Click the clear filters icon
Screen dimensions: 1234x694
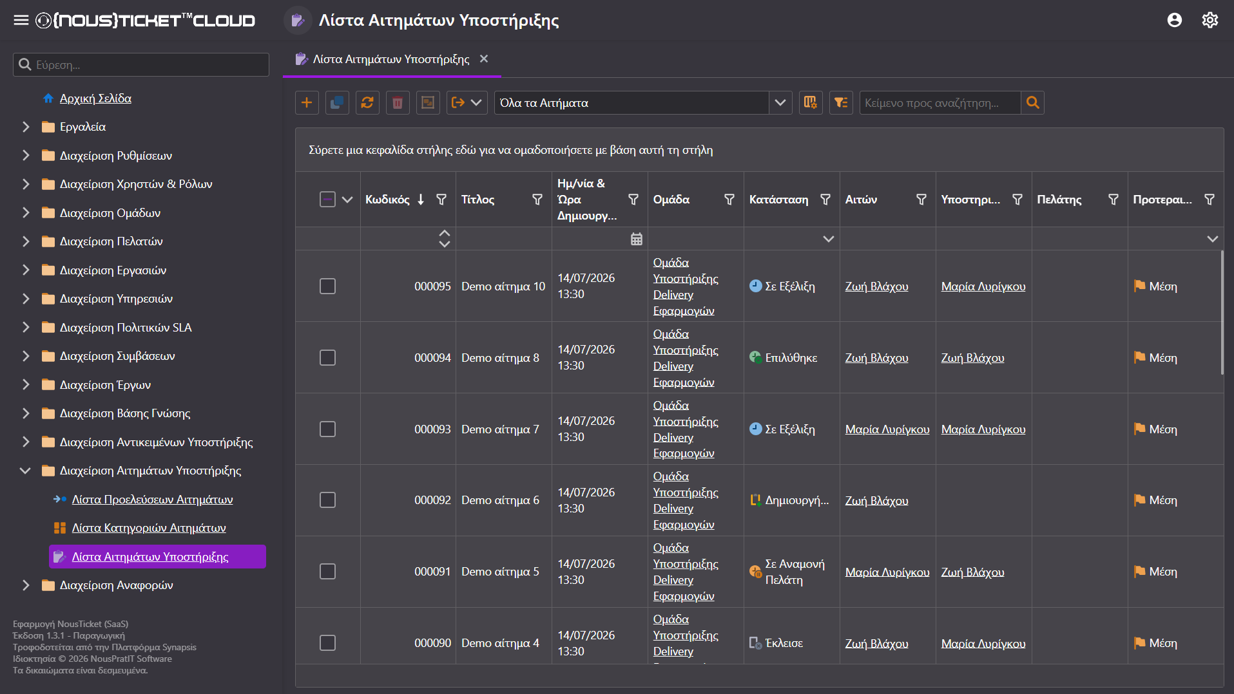(841, 103)
